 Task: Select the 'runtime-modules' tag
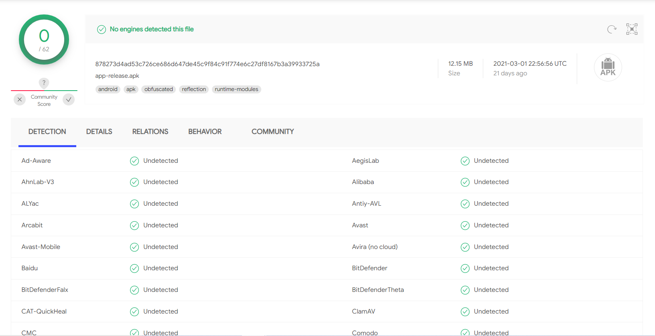pyautogui.click(x=236, y=89)
